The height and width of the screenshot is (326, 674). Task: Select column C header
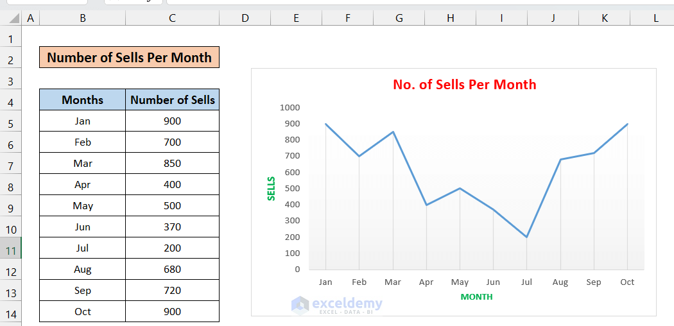[172, 19]
